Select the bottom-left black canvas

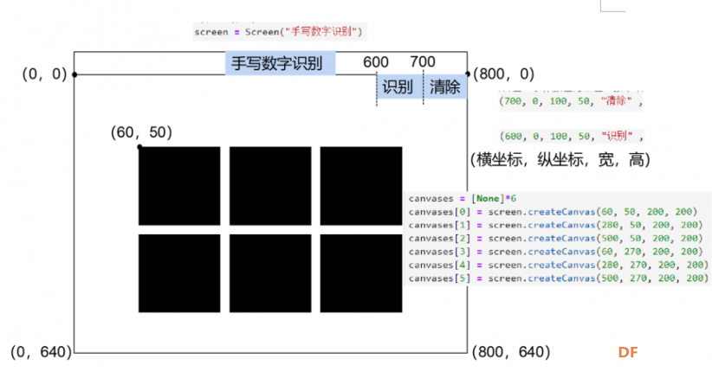tap(179, 273)
